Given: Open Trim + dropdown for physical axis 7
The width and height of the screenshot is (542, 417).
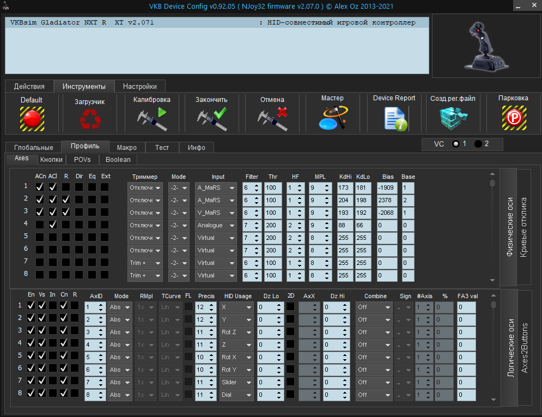Looking at the screenshot, I should click(145, 263).
